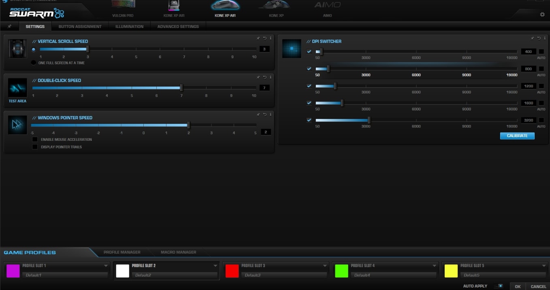Enable mouse acceleration checkbox
The height and width of the screenshot is (290, 550).
click(35, 140)
